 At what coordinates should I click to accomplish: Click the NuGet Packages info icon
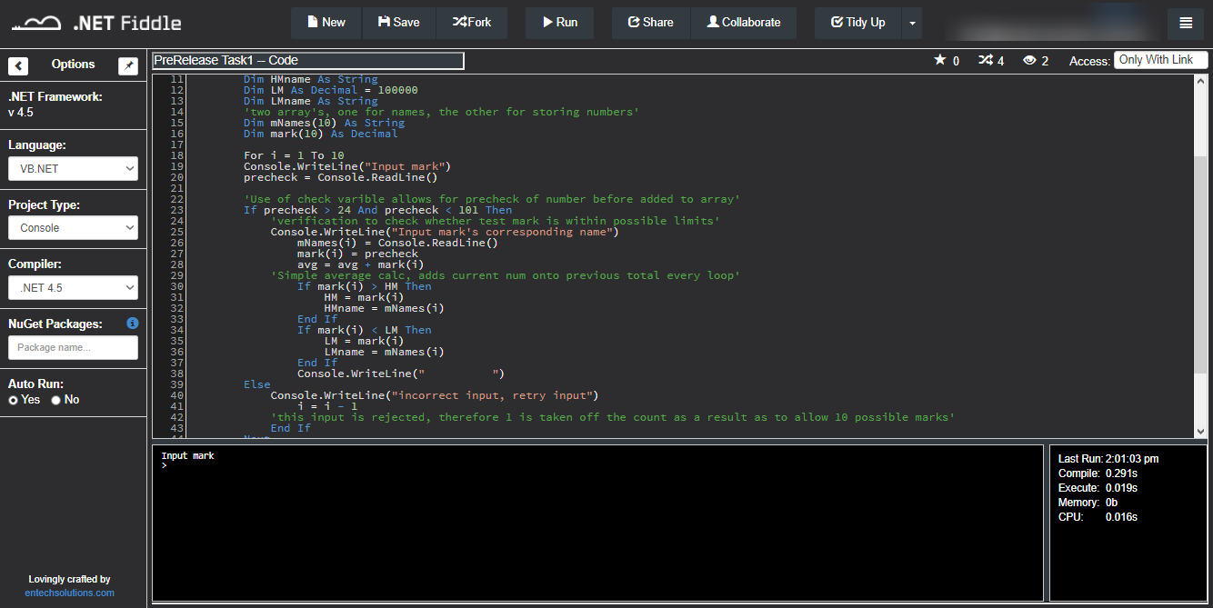(x=132, y=323)
